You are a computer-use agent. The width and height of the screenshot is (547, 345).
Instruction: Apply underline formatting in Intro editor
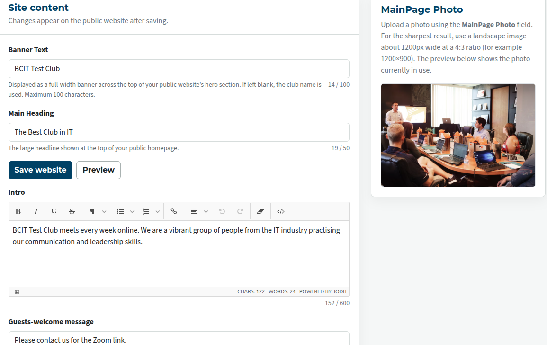coord(54,211)
